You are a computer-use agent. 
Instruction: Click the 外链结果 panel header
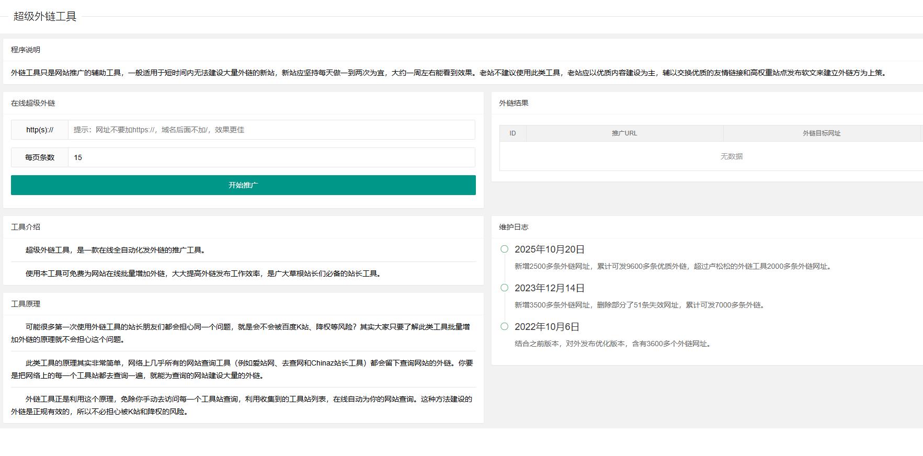coord(514,103)
